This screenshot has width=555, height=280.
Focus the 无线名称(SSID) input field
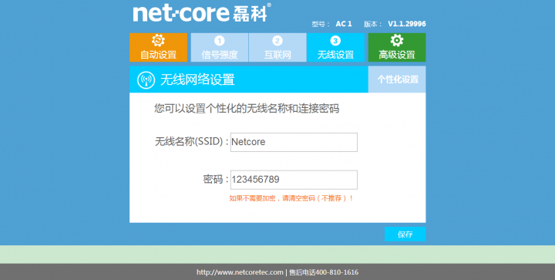[x=294, y=142]
